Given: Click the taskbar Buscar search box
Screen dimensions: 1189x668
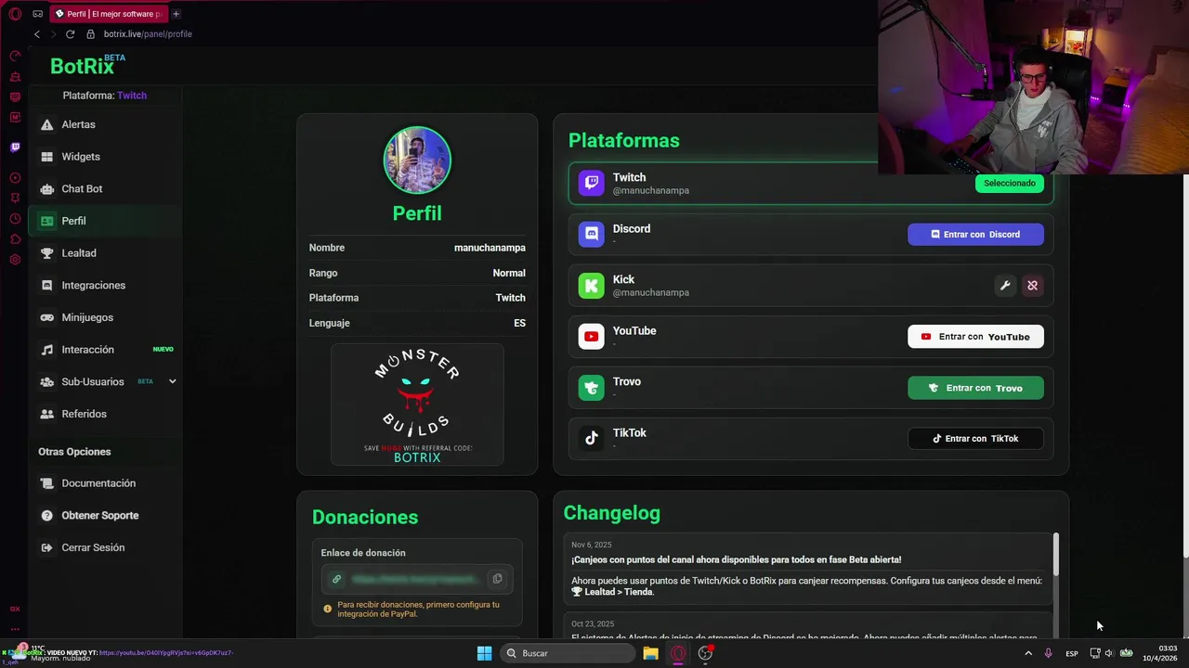Looking at the screenshot, I should [x=566, y=653].
